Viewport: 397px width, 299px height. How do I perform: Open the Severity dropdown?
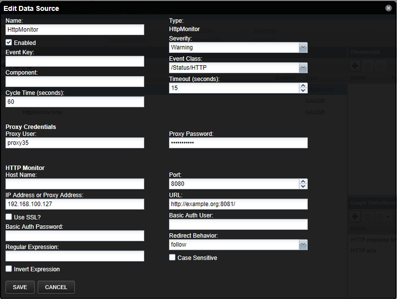tap(303, 48)
